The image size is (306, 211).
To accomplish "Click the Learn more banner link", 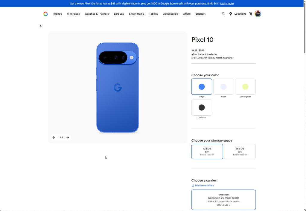I will point(227,4).
